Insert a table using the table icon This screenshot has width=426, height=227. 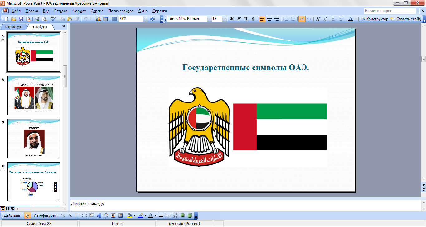coord(105,19)
